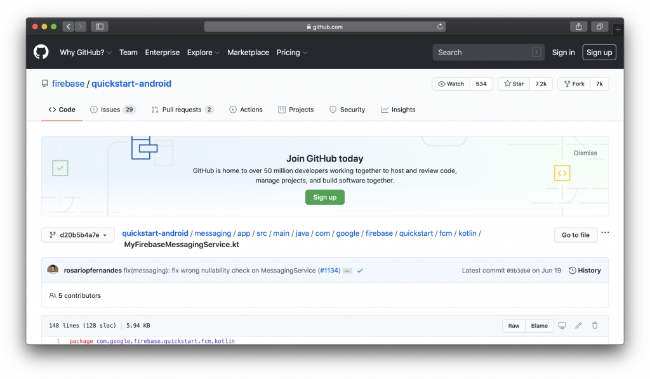This screenshot has width=650, height=379.
Task: Open commit 09b3db0 hash
Action: 518,271
